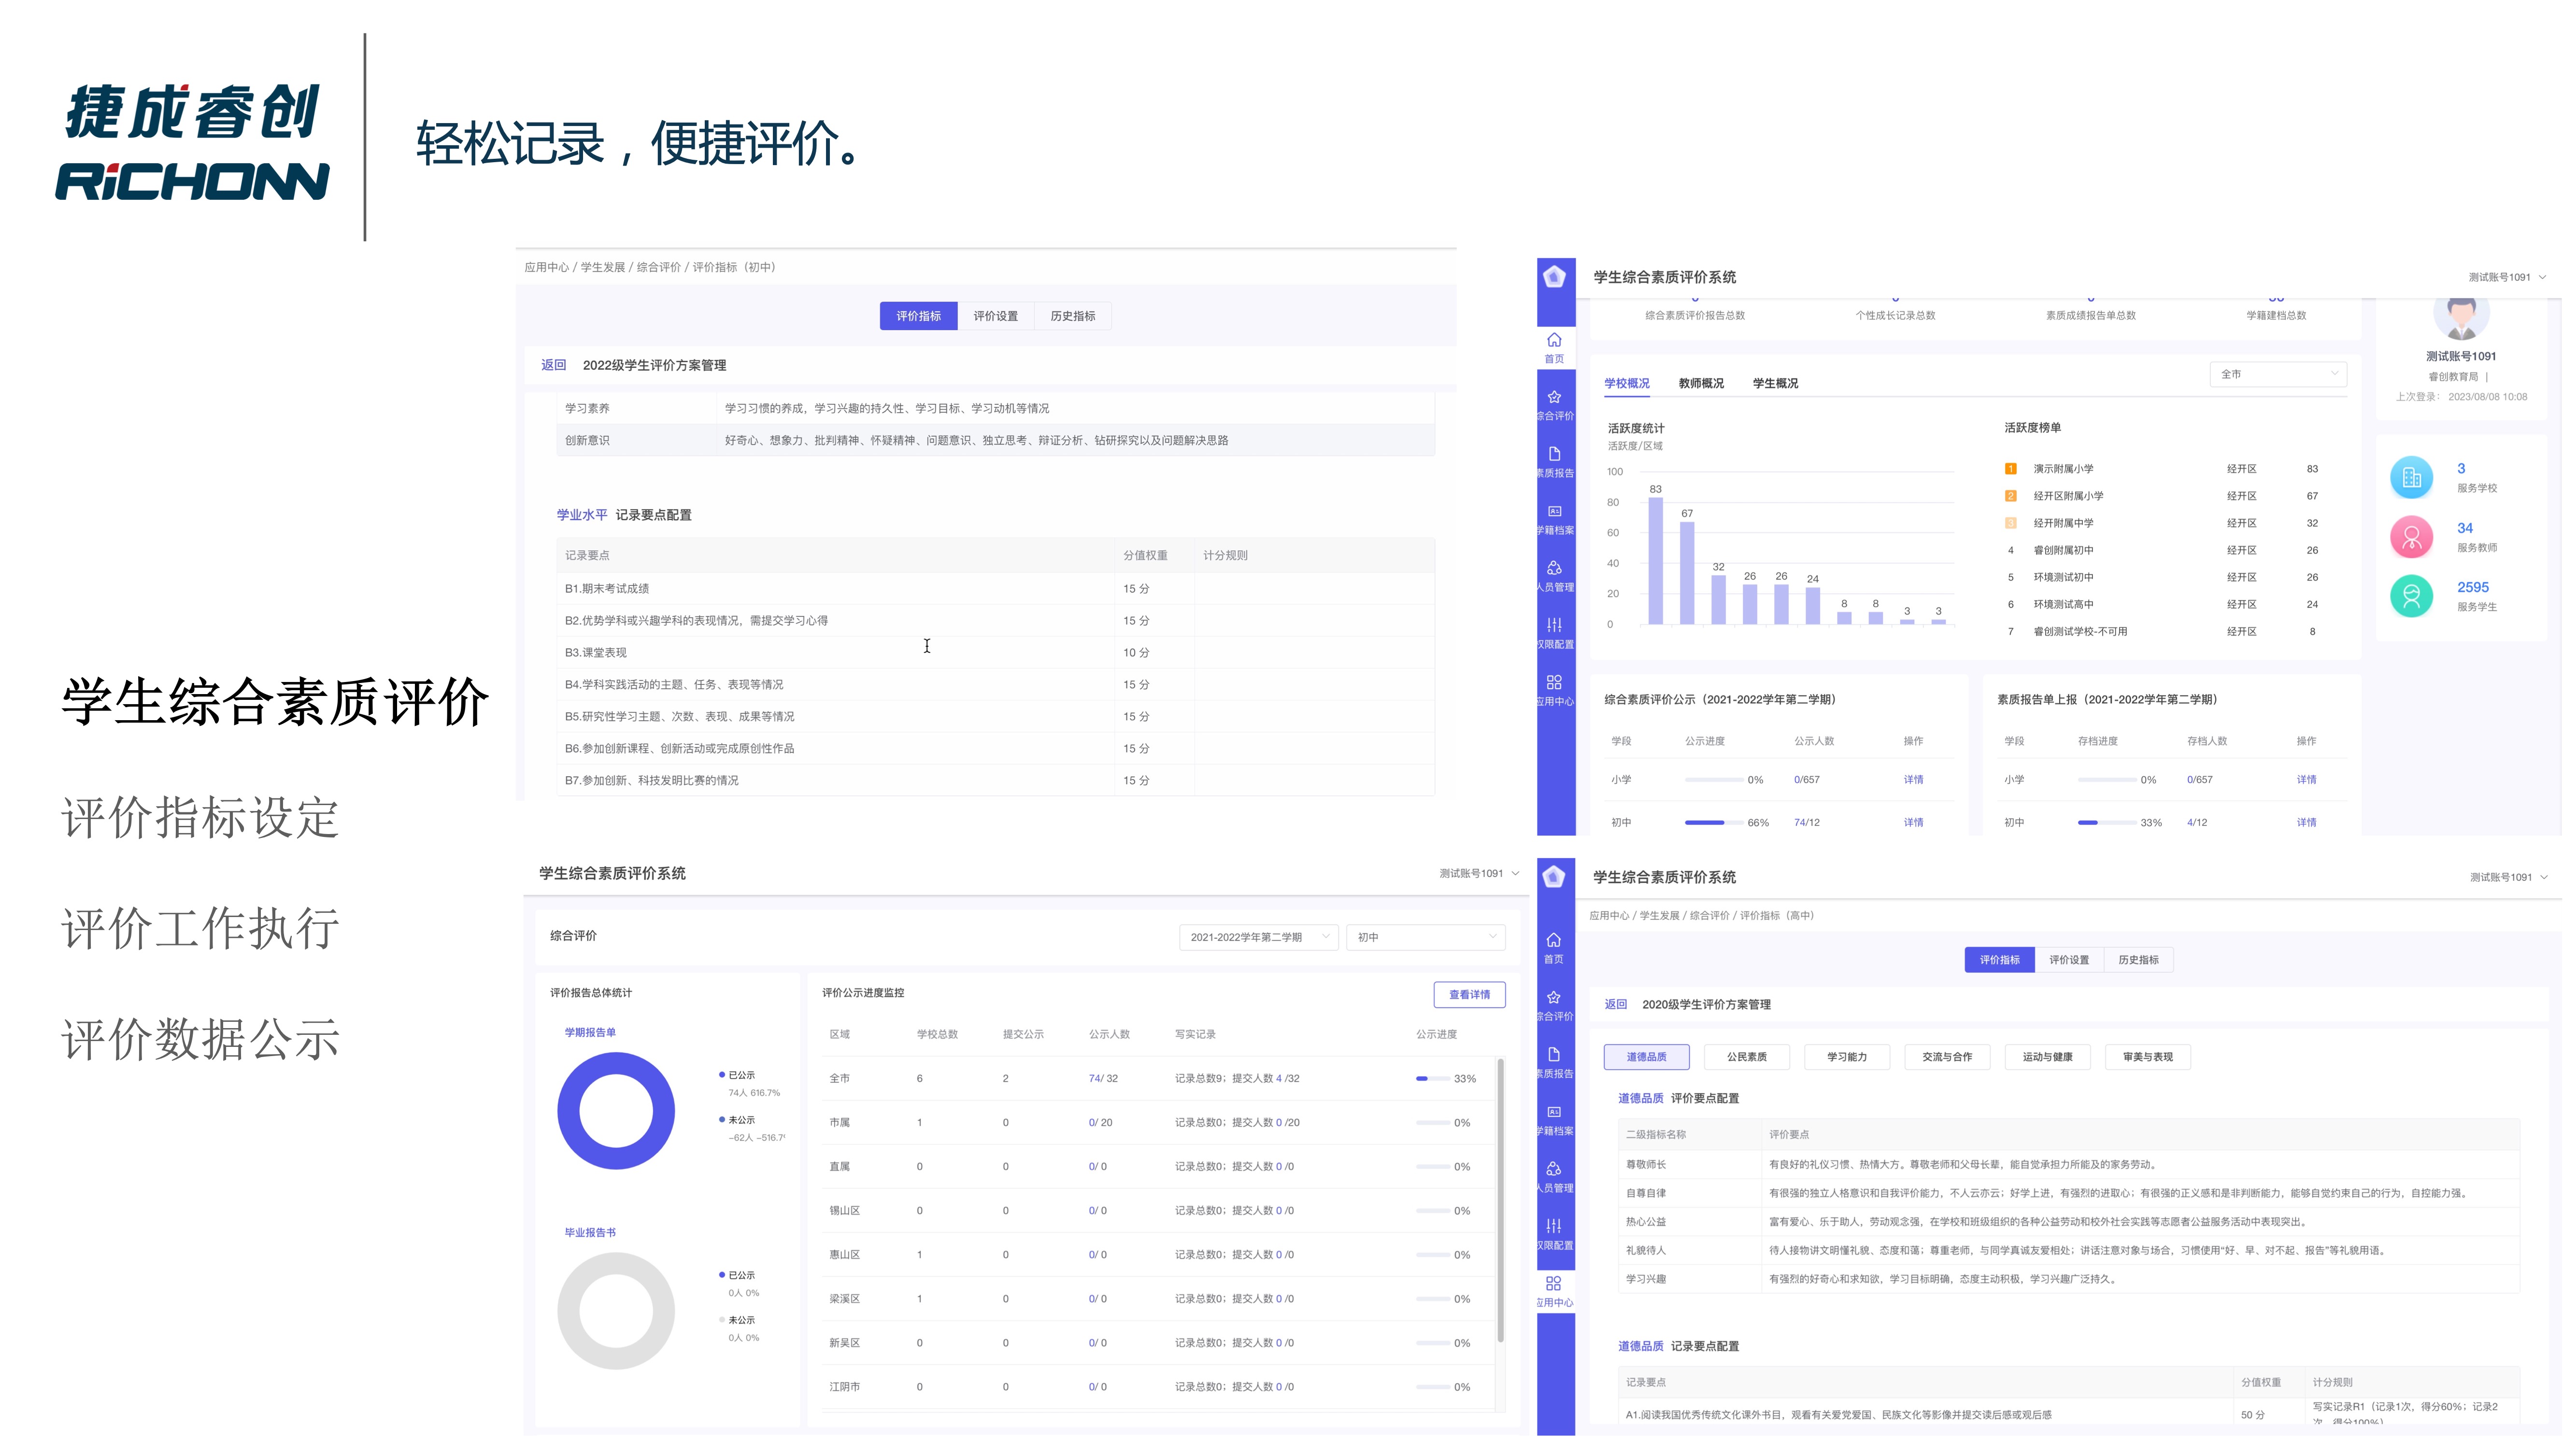Click rank 1 badge beside 演示附属小学
This screenshot has height=1448, width=2576.
click(x=2010, y=470)
